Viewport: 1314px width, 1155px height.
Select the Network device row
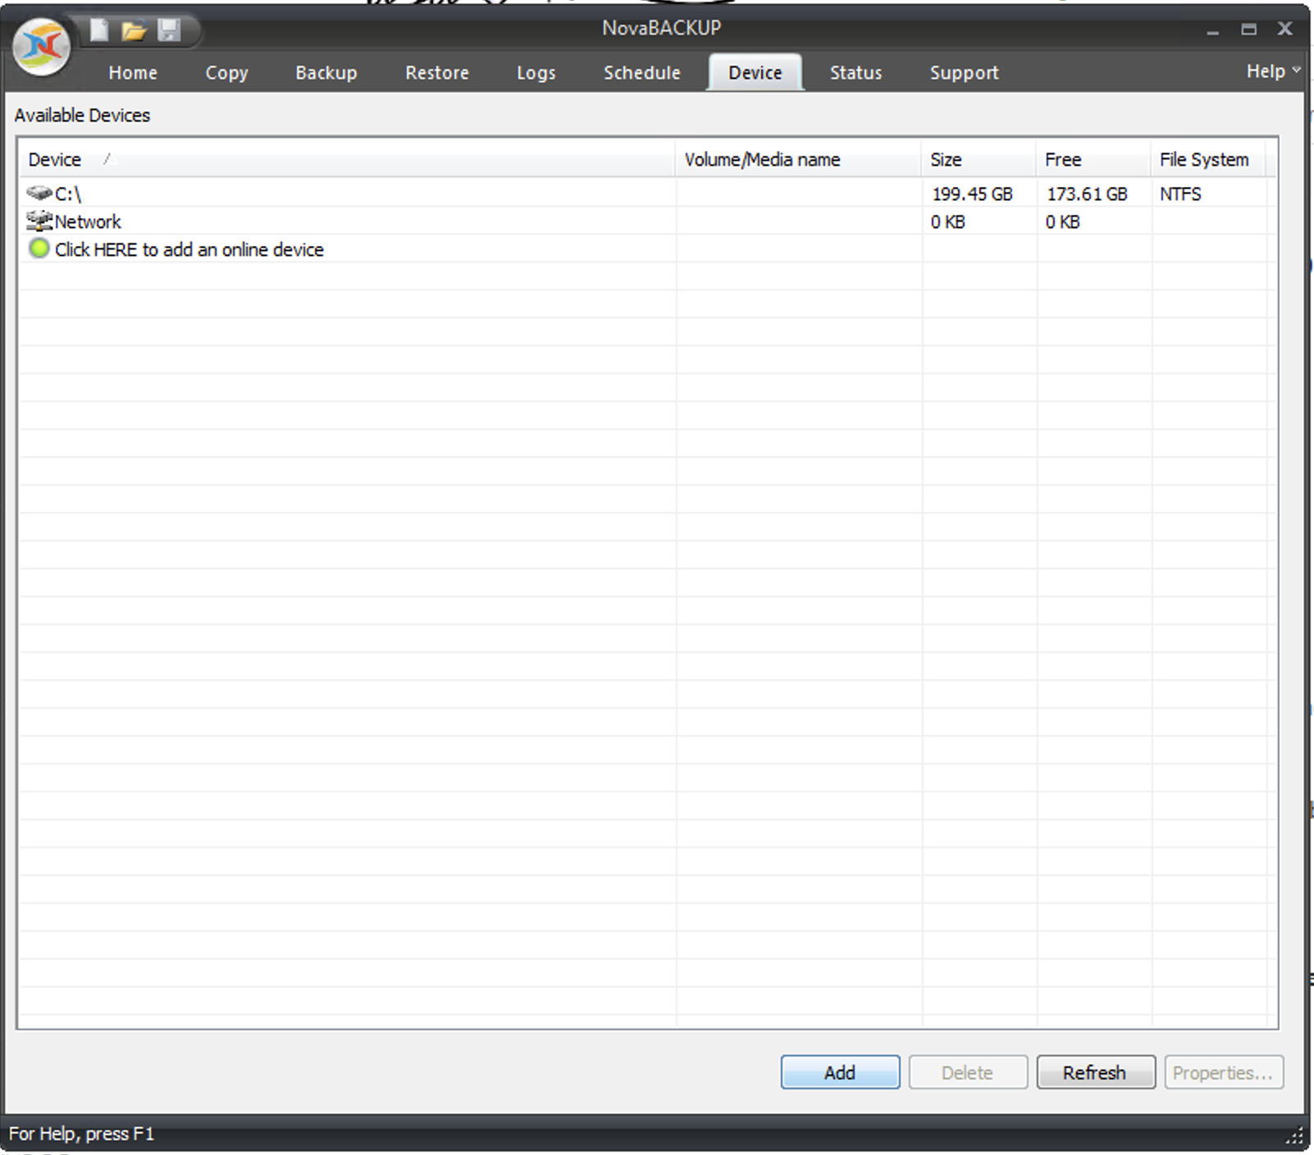[x=647, y=221]
